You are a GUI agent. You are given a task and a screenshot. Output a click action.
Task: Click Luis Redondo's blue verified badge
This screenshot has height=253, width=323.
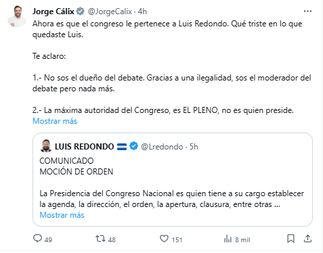(x=133, y=146)
